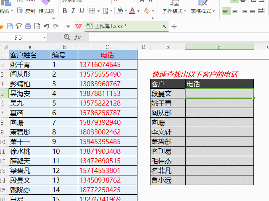Click the Redo arrow
The image size is (269, 201).
coord(56,26)
